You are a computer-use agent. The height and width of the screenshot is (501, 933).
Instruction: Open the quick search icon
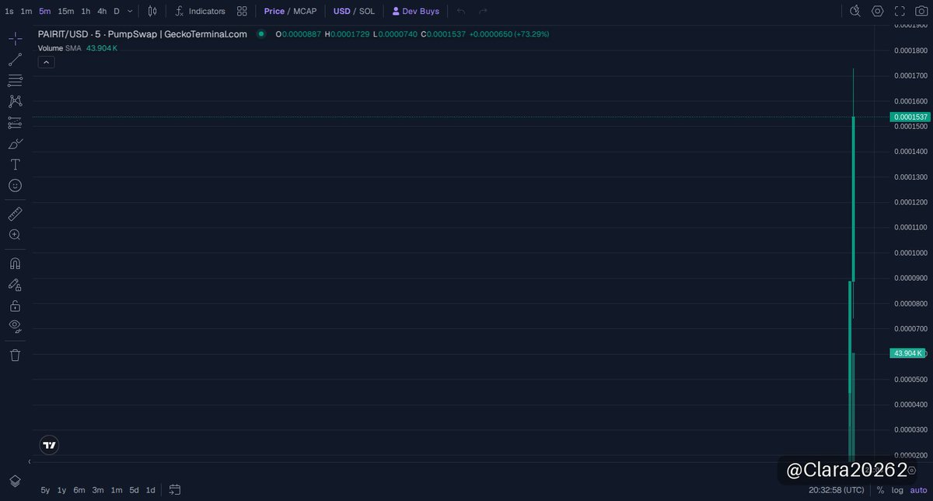tap(855, 11)
